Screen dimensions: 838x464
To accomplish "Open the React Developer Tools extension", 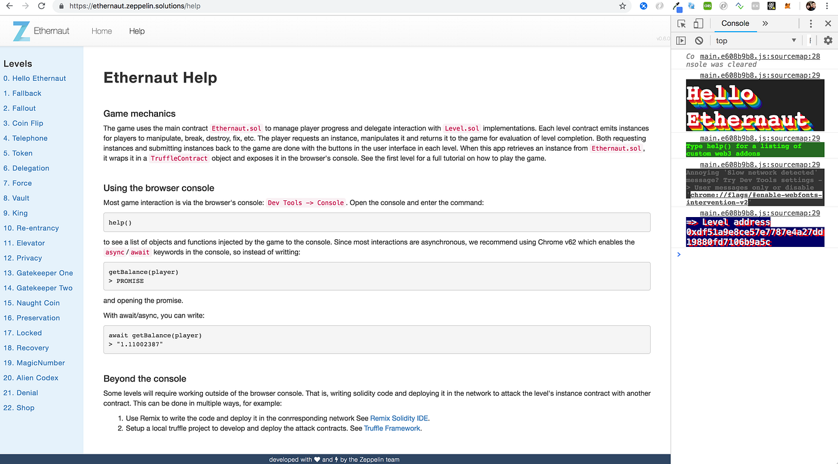I will pyautogui.click(x=772, y=6).
